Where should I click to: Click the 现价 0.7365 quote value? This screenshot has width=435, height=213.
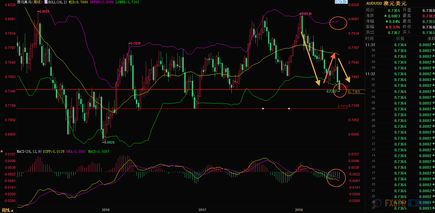point(394,11)
